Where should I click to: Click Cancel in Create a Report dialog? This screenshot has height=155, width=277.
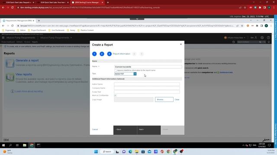pos(95,129)
